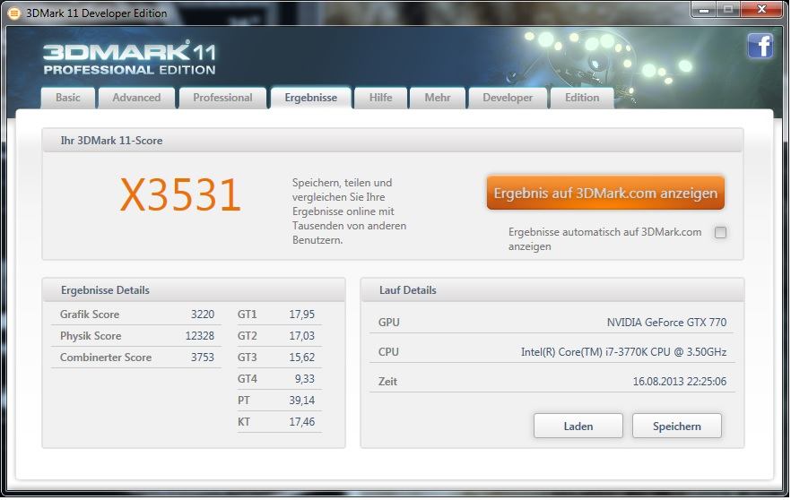The height and width of the screenshot is (500, 791).
Task: Go to the Mehr tab
Action: (x=438, y=98)
